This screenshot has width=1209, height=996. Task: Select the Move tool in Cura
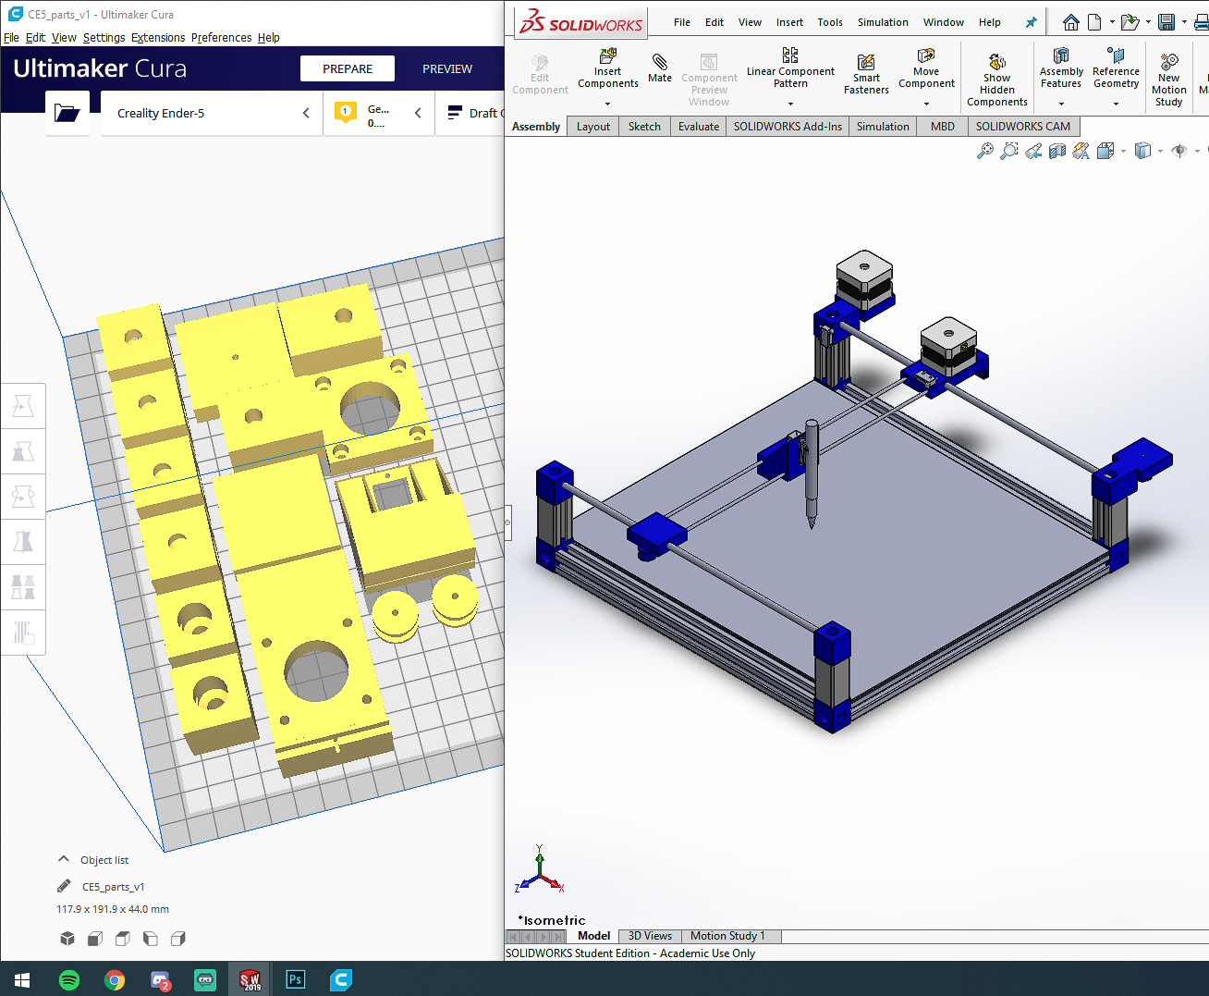(x=23, y=406)
